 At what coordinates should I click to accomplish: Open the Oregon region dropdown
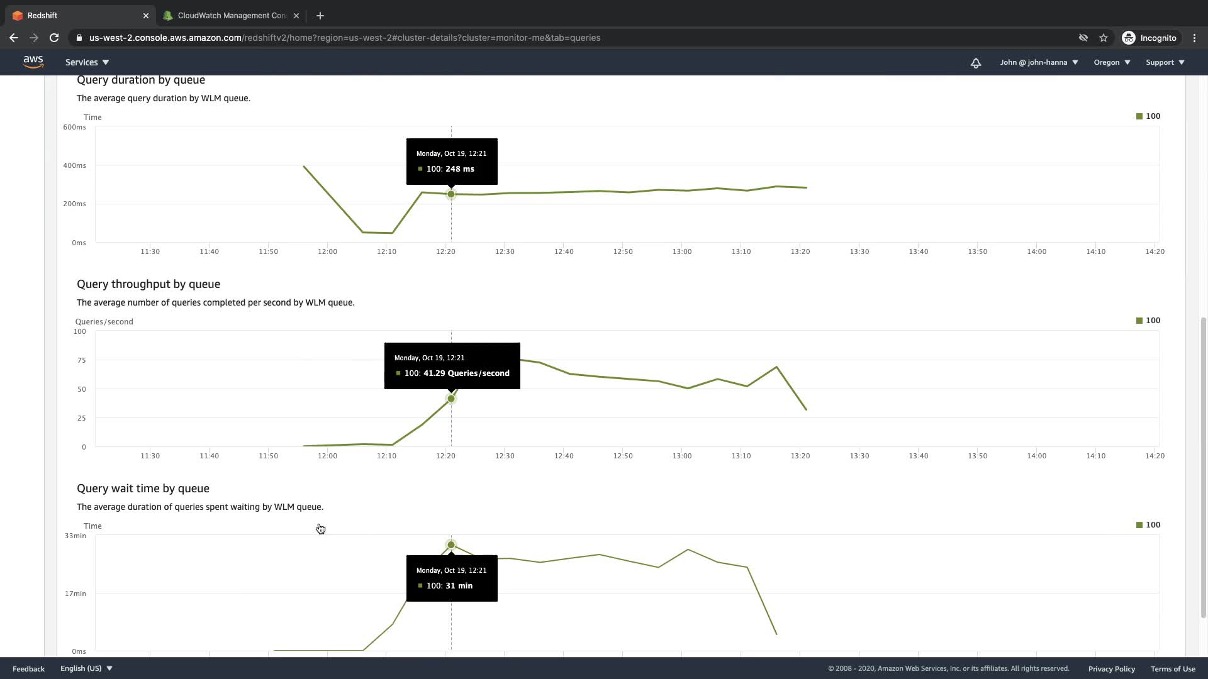click(1111, 62)
